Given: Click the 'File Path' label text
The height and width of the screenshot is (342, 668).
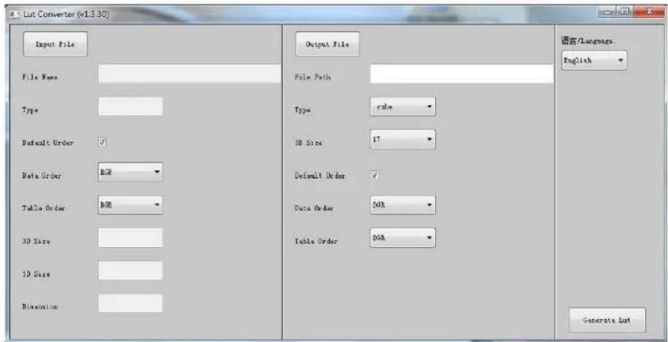Looking at the screenshot, I should tap(312, 77).
